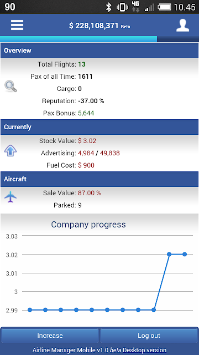The width and height of the screenshot is (199, 355).
Task: Click the $ 228,108,371 balance text
Action: point(93,26)
